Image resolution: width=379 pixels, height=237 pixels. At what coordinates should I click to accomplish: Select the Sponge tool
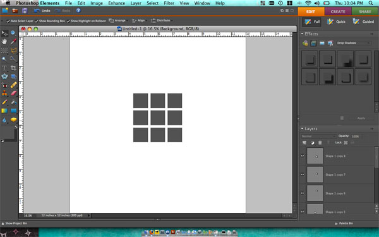click(x=13, y=119)
